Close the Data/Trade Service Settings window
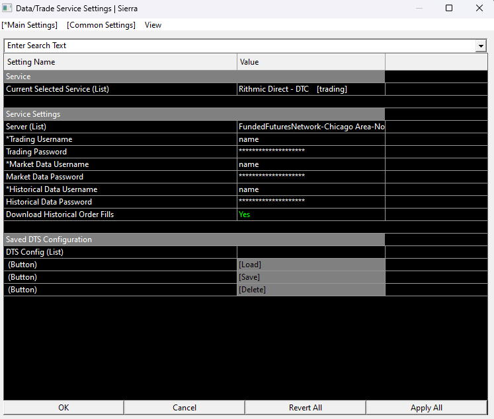Viewport: 494px width, 419px height. (x=479, y=8)
